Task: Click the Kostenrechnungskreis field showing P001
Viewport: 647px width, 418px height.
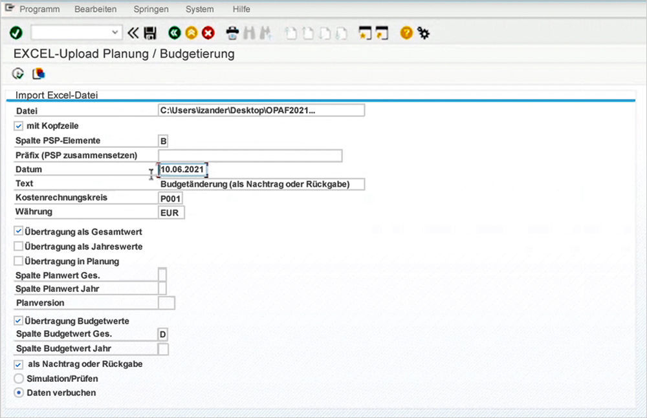Action: [x=171, y=198]
